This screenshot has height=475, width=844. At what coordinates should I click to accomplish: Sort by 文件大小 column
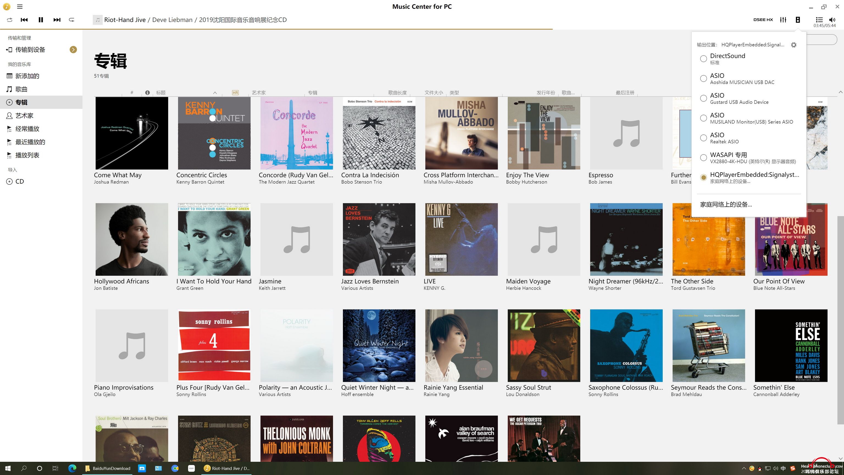434,93
